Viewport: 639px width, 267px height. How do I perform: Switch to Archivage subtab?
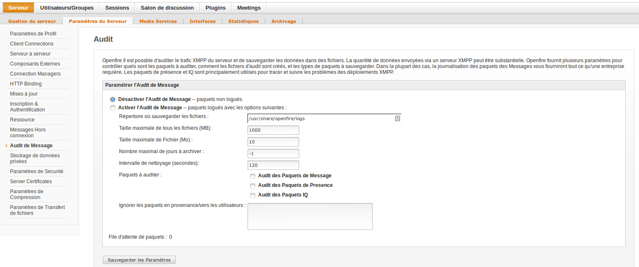[x=284, y=21]
